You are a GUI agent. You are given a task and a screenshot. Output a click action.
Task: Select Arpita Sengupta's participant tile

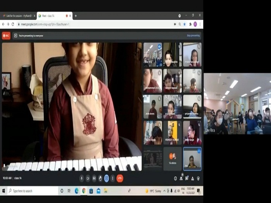coord(192,55)
